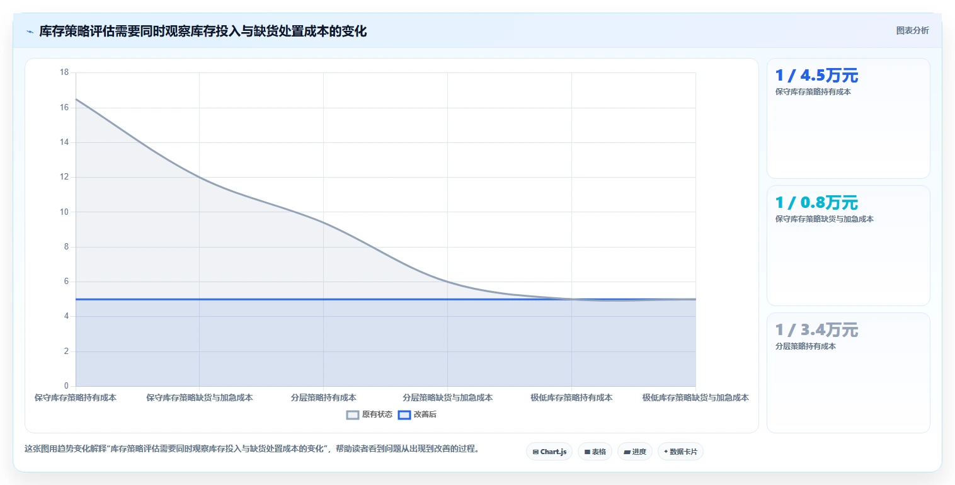This screenshot has width=955, height=485.
Task: Open the 1 / 0.8万元 data card
Action: point(848,246)
